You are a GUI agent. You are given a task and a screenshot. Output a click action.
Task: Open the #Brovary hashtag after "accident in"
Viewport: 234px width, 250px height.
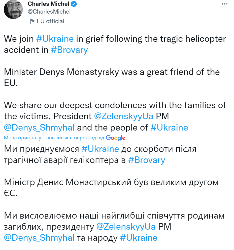[69, 50]
